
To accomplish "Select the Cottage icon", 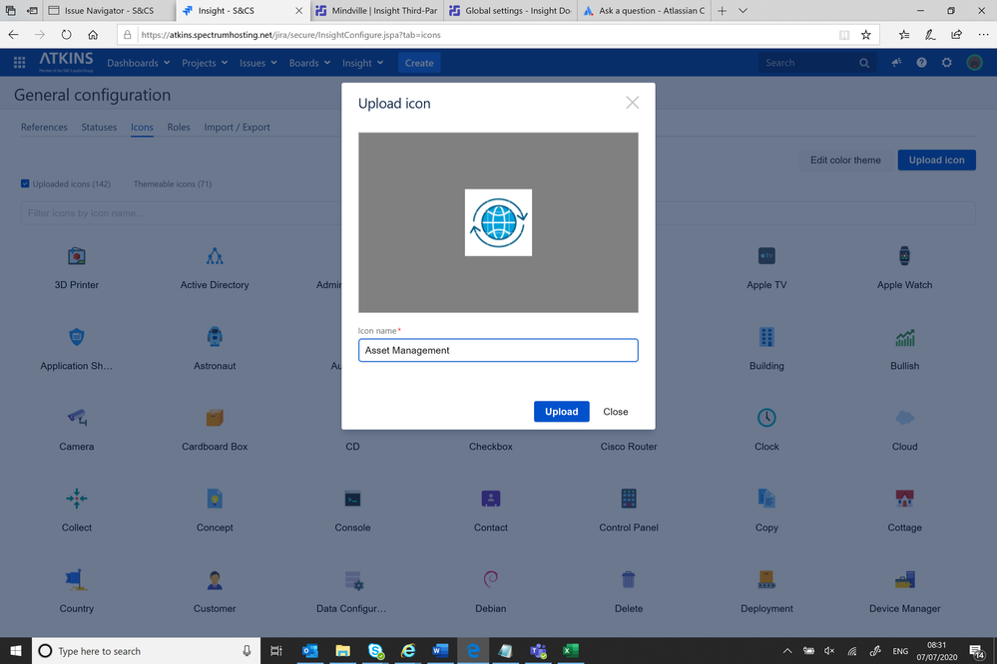I will tap(904, 498).
